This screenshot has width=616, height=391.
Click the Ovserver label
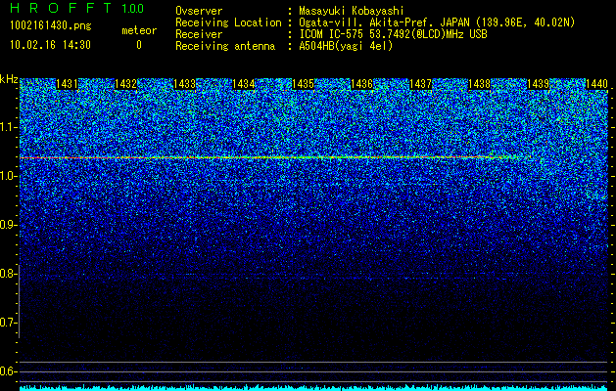(x=199, y=11)
